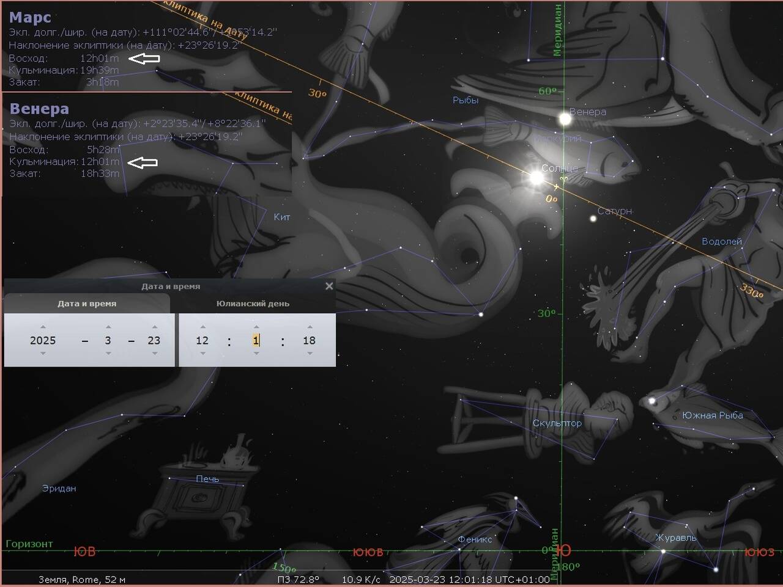The width and height of the screenshot is (783, 587).
Task: Close the Дата и время dialog
Action: coord(329,286)
